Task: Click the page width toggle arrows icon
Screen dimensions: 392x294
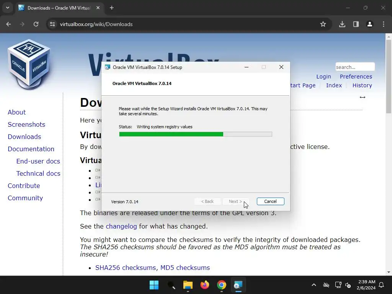Action: pyautogui.click(x=363, y=97)
